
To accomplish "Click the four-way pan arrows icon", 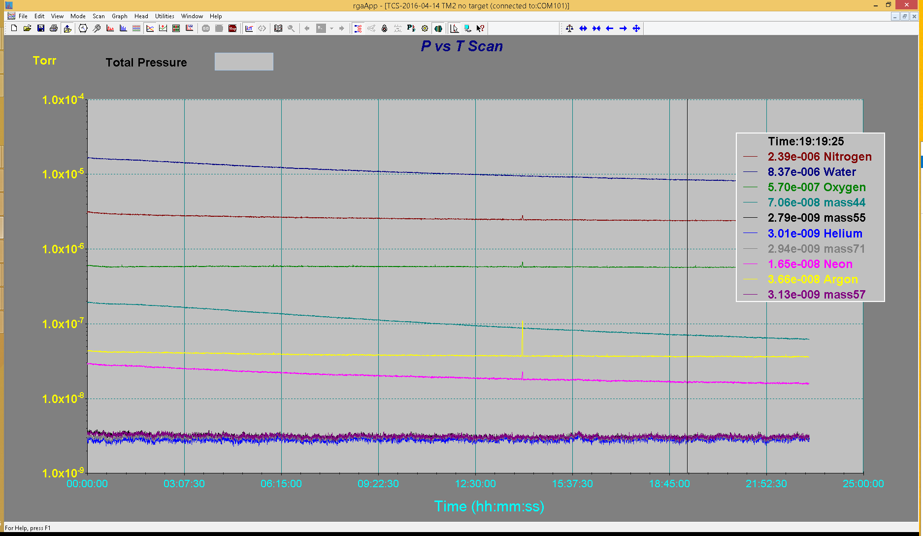I will [636, 29].
